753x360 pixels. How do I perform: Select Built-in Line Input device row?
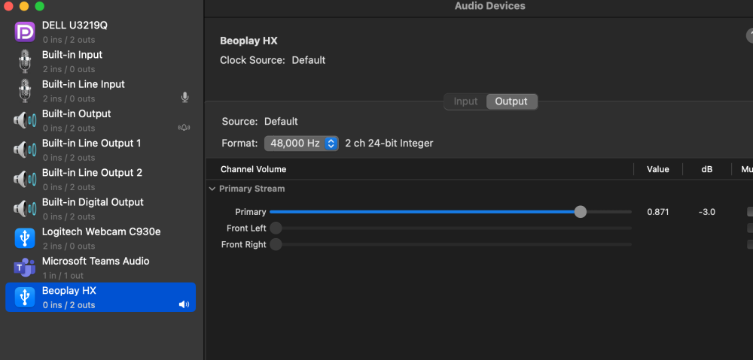pyautogui.click(x=100, y=91)
